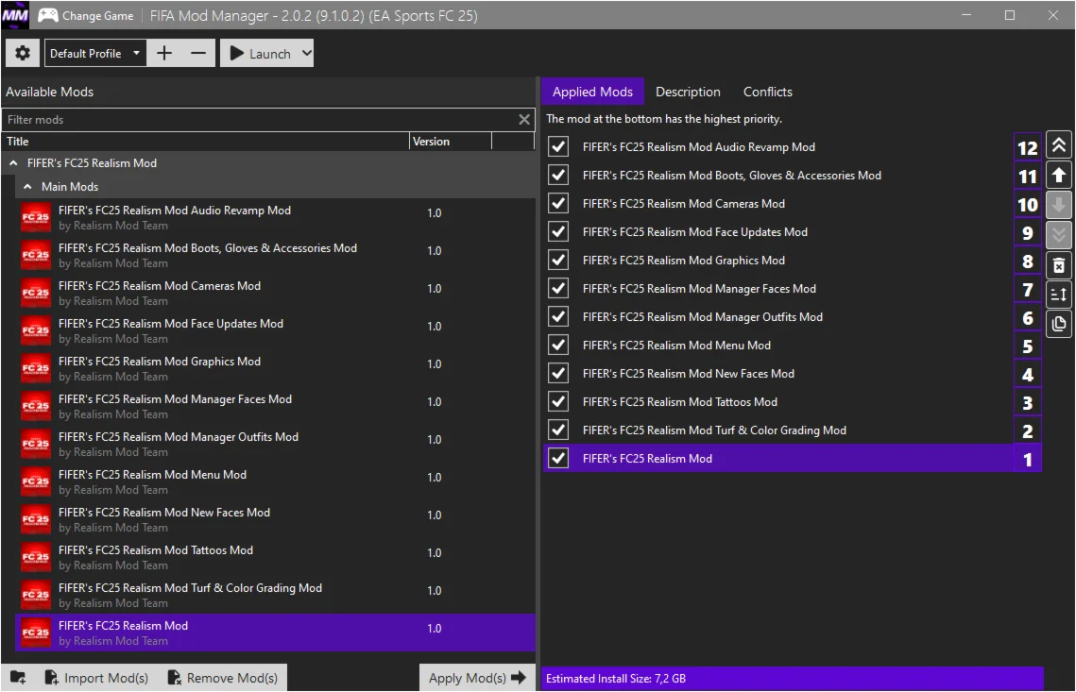Open the Default Profile dropdown
This screenshot has height=692, width=1076.
tap(94, 54)
